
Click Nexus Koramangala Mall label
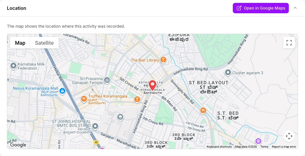[36, 89]
